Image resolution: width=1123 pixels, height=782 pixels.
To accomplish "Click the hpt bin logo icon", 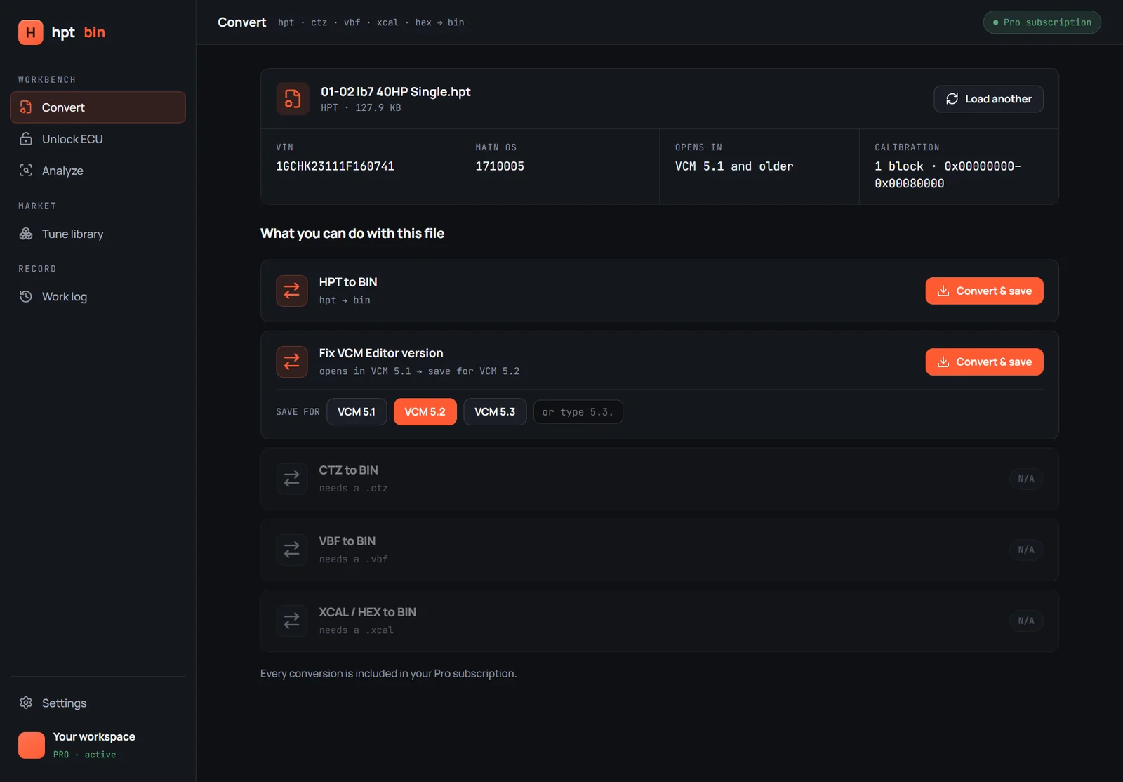I will (31, 32).
